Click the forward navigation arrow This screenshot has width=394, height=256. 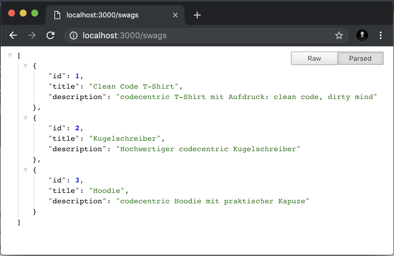click(32, 35)
